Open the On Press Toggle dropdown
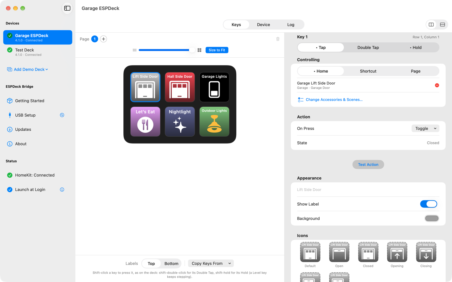Viewport: 452px width, 282px height. pos(425,128)
